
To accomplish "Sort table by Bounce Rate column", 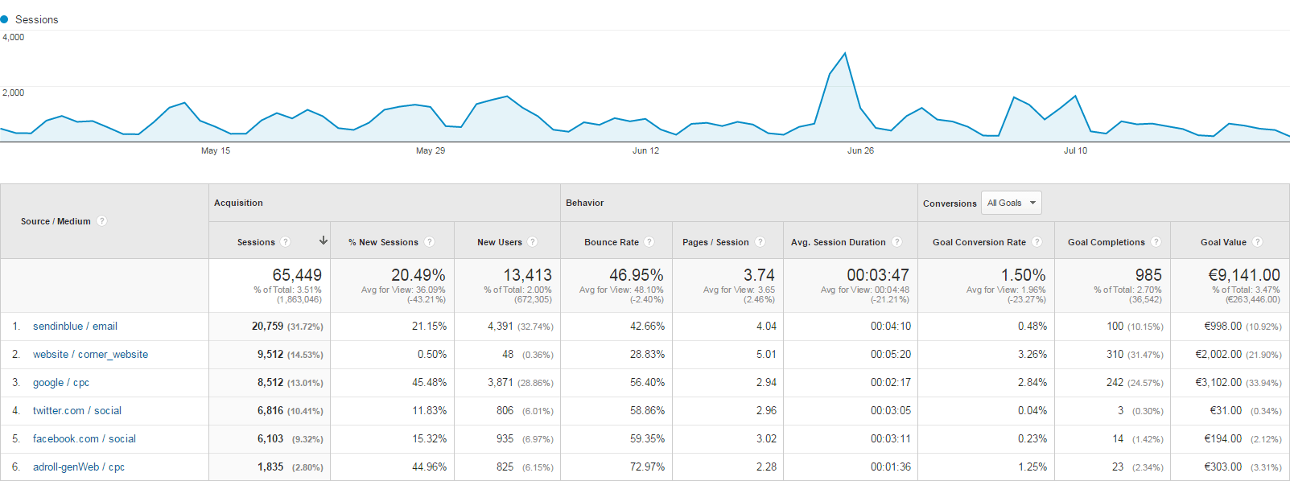I will pyautogui.click(x=611, y=242).
